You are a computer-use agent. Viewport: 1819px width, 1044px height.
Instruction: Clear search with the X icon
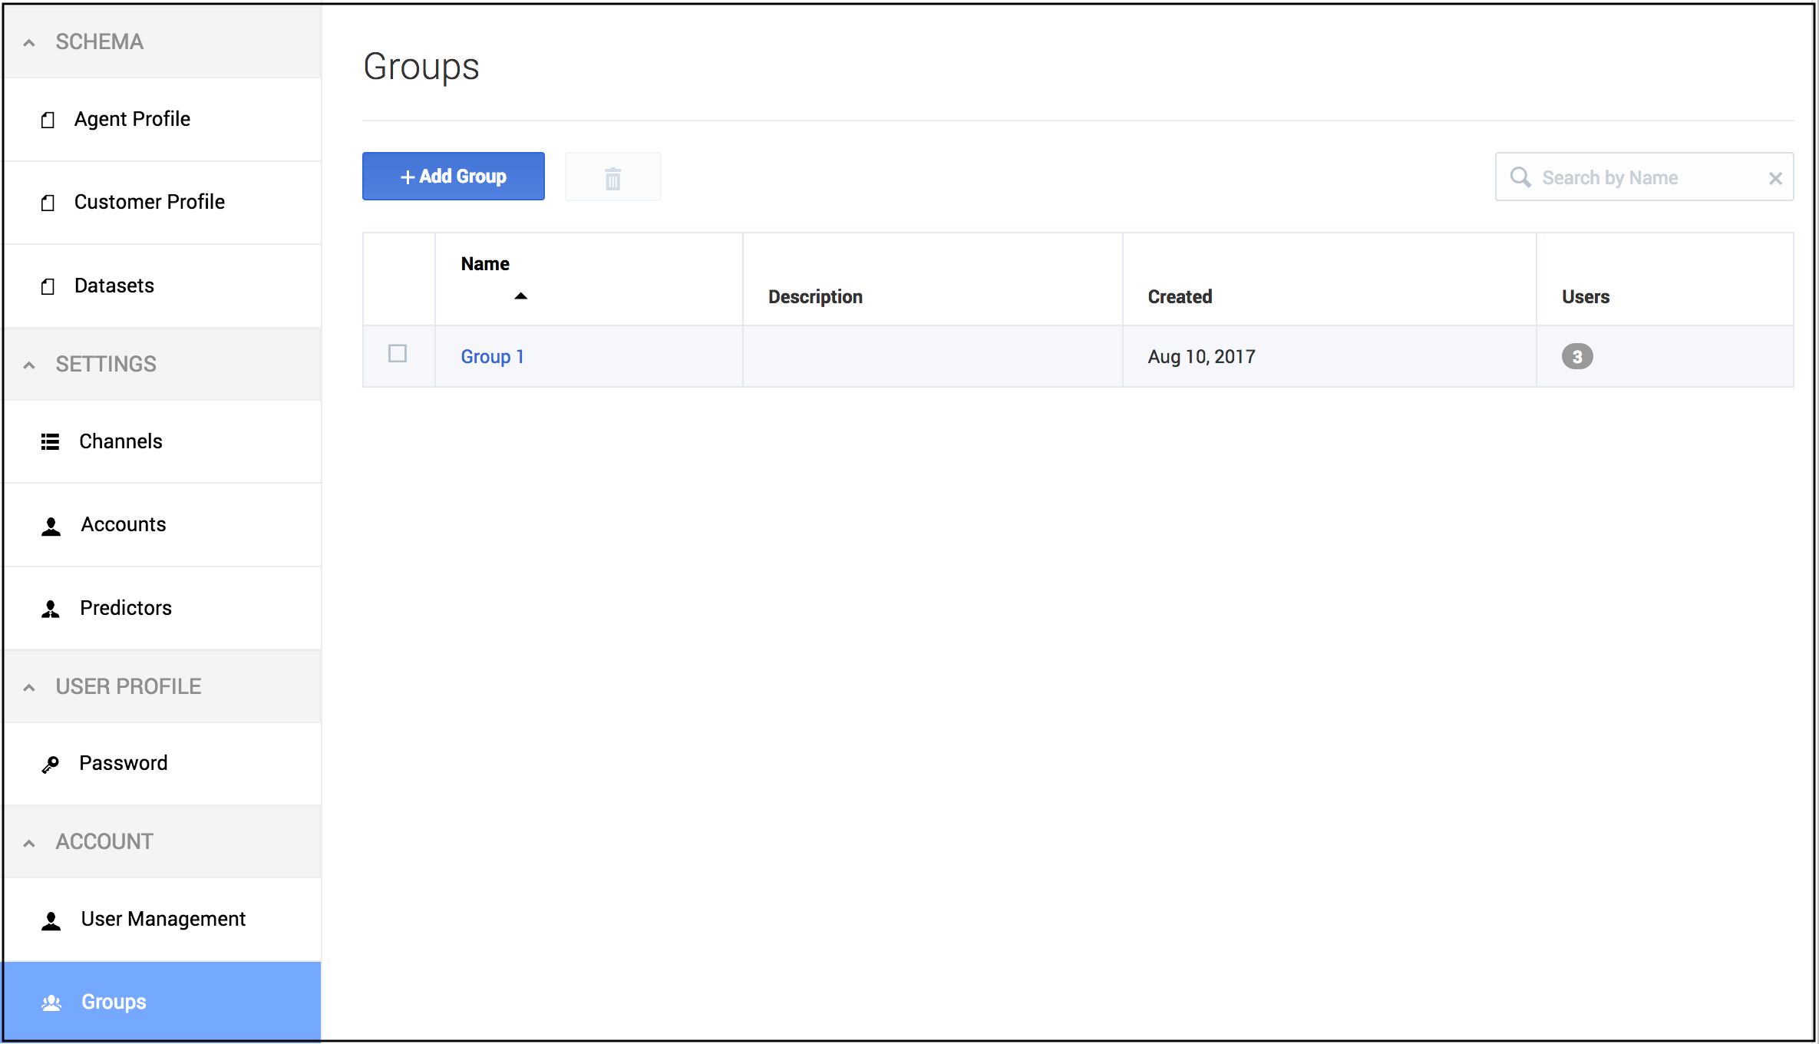(1774, 178)
